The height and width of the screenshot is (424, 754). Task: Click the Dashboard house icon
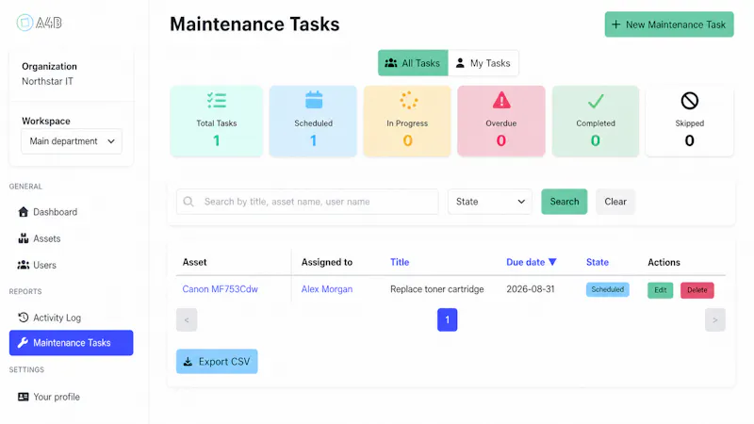pos(23,212)
